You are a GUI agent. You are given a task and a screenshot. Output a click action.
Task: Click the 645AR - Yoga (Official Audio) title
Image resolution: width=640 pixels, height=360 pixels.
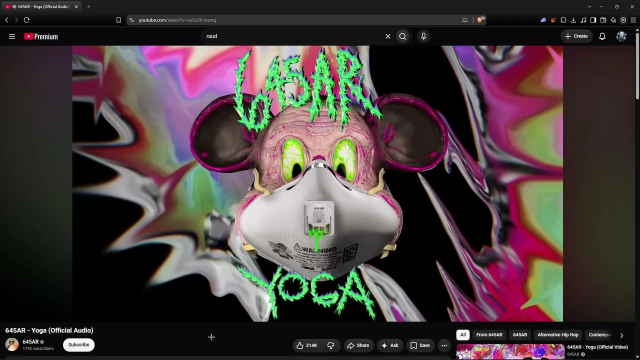pos(49,330)
